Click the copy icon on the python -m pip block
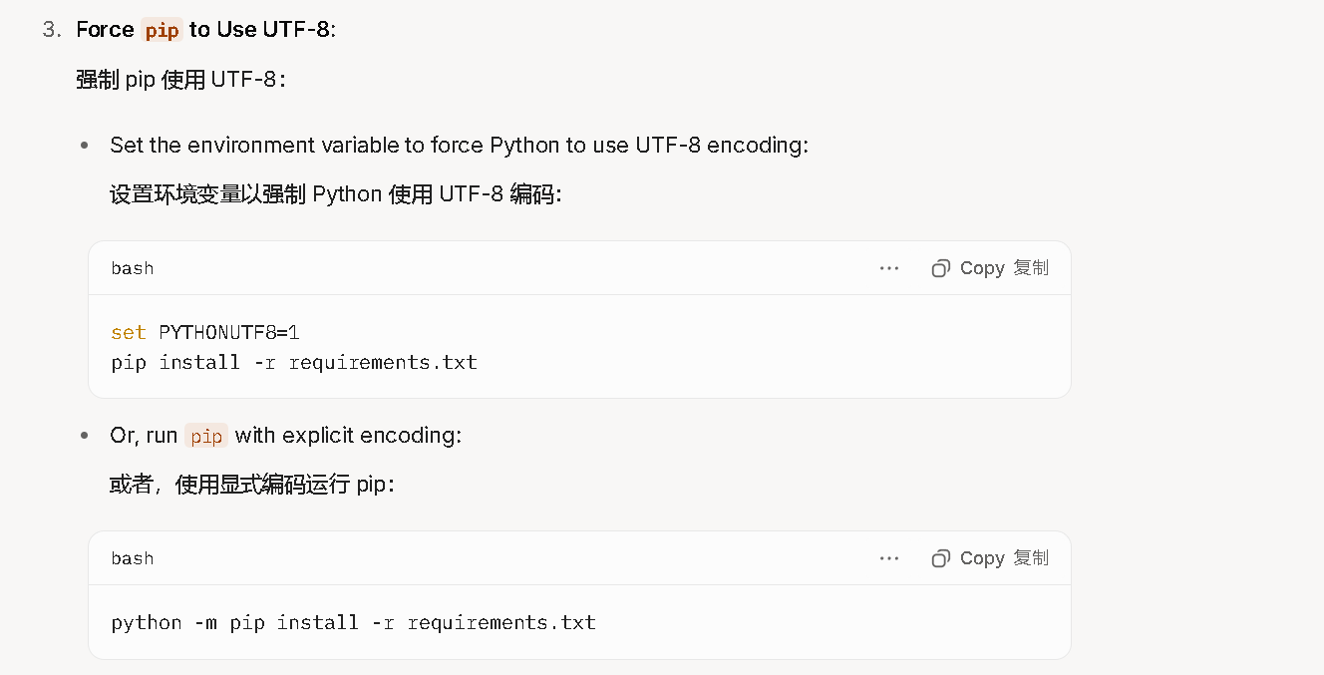Image resolution: width=1324 pixels, height=675 pixels. tap(940, 558)
